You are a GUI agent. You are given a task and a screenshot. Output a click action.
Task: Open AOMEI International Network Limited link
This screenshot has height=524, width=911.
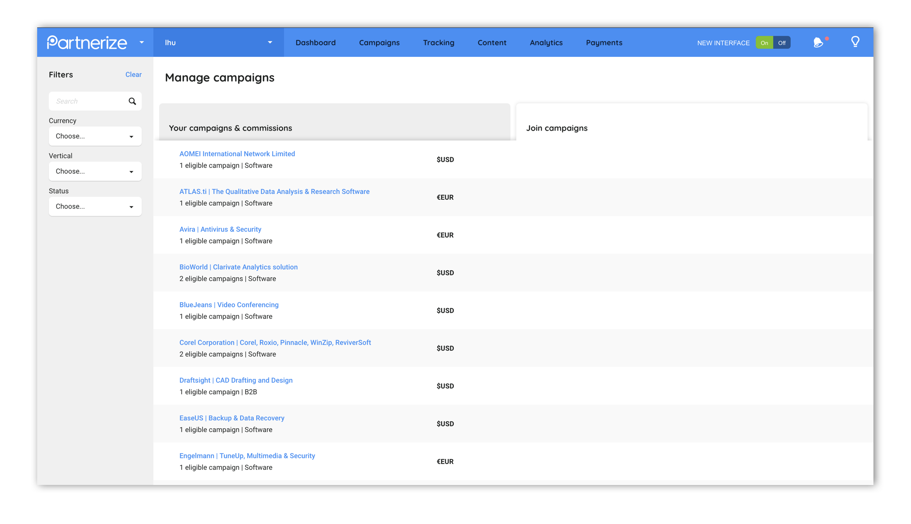(x=237, y=154)
